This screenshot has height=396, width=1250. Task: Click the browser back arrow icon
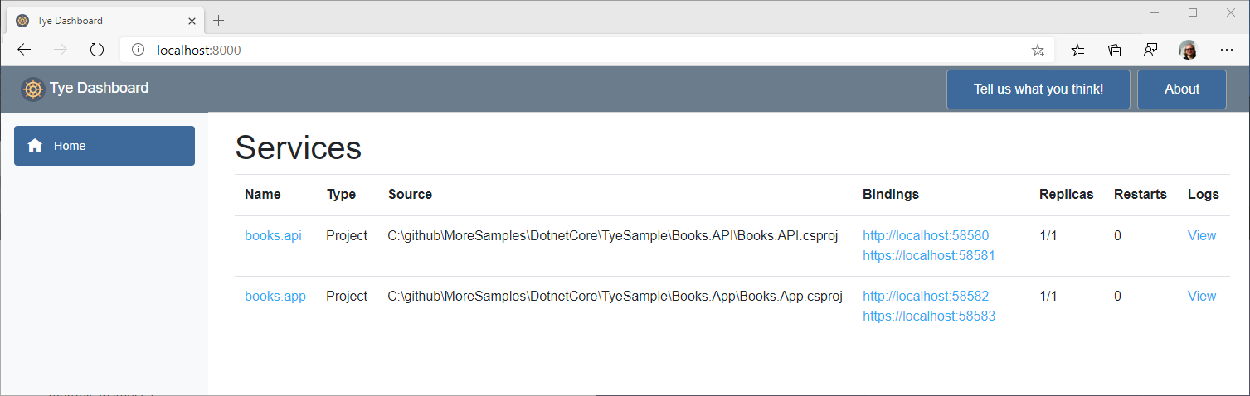tap(24, 50)
